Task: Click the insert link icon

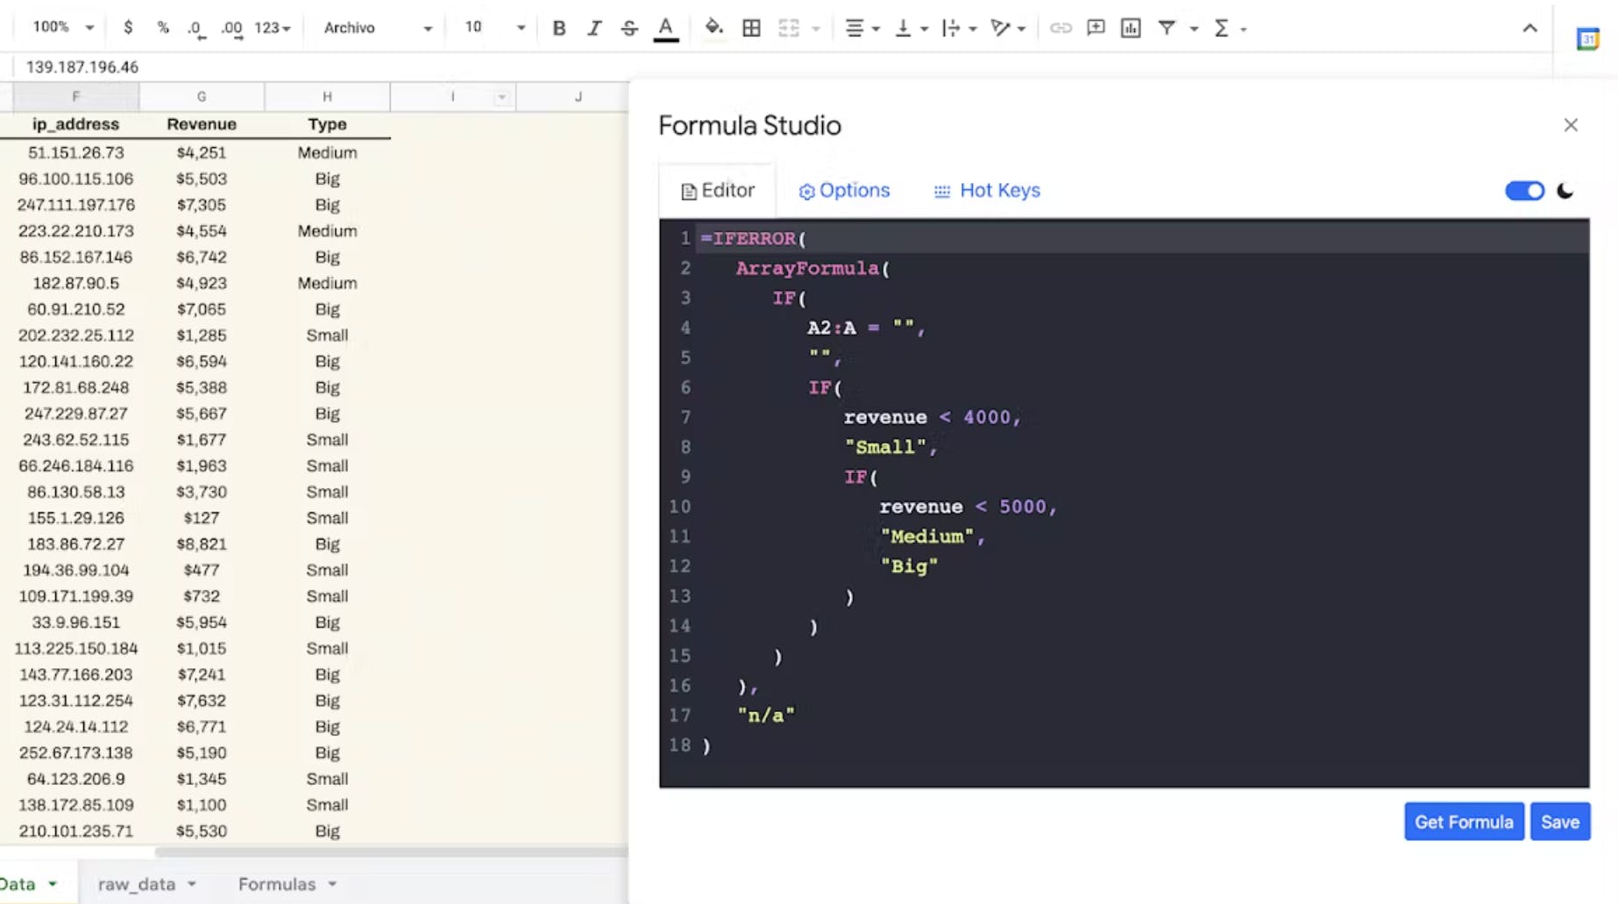Action: 1061,28
